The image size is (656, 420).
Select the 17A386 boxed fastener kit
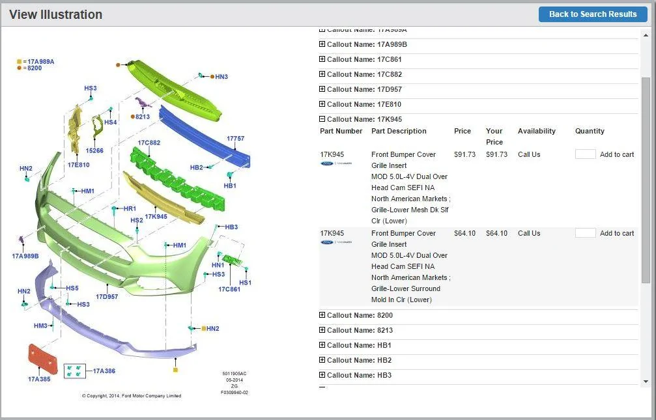point(74,371)
